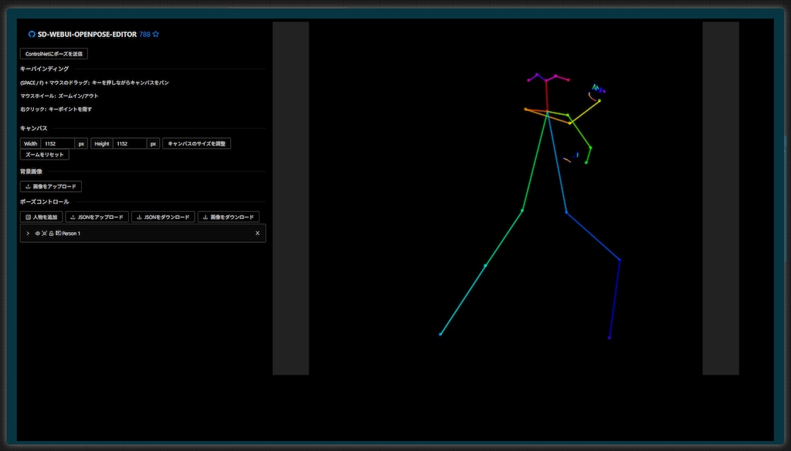The height and width of the screenshot is (451, 791).
Task: Download the pose image (画像をダウンロード)
Action: click(229, 217)
